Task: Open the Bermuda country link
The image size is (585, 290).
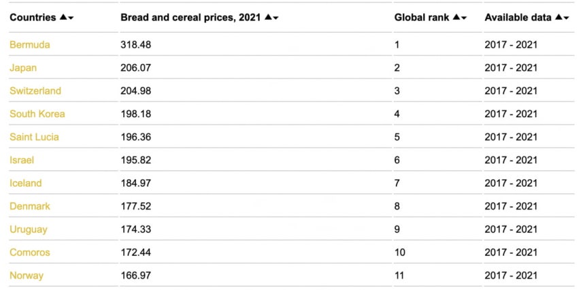Action: tap(30, 45)
